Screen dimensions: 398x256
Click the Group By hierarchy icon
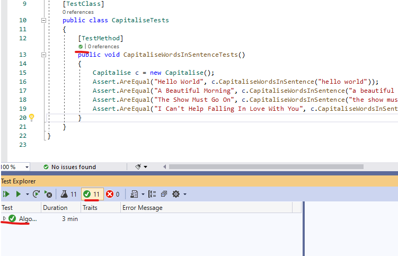tap(153, 194)
